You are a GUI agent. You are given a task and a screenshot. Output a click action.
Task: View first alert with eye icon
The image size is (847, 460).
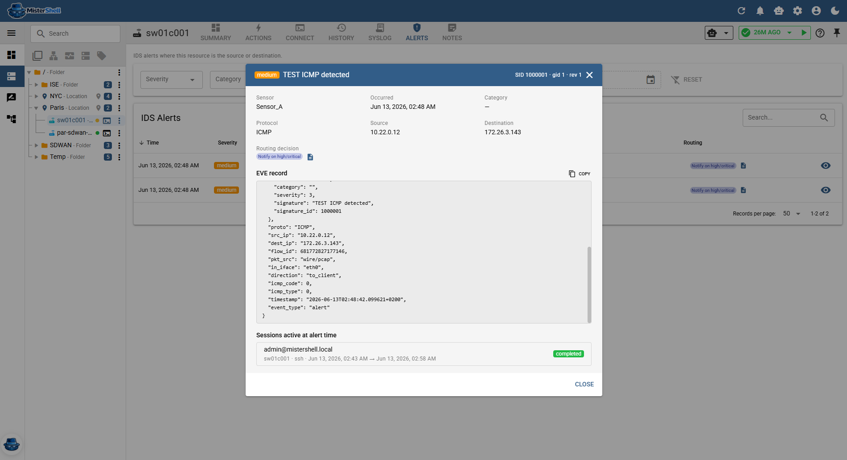[826, 166]
